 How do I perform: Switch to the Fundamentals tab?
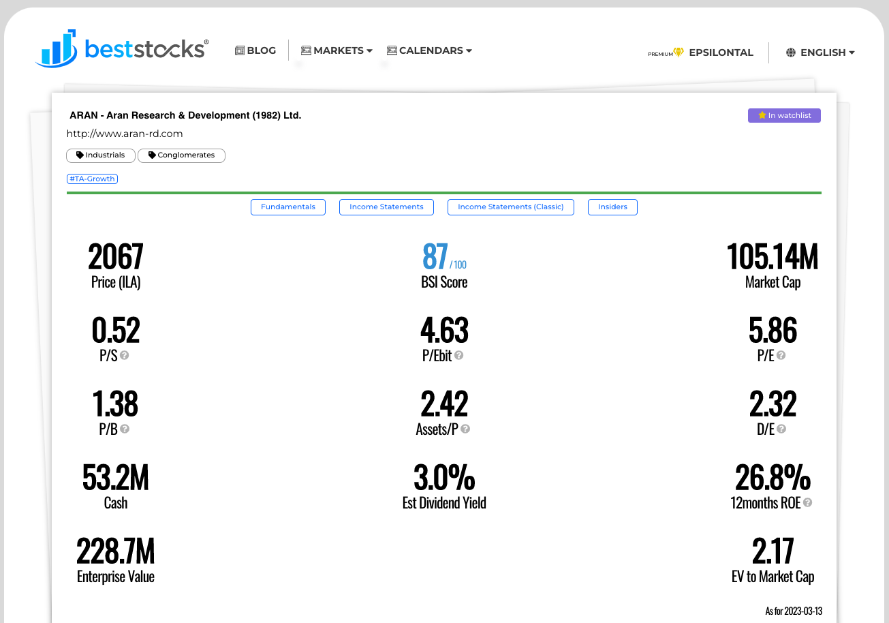point(288,207)
